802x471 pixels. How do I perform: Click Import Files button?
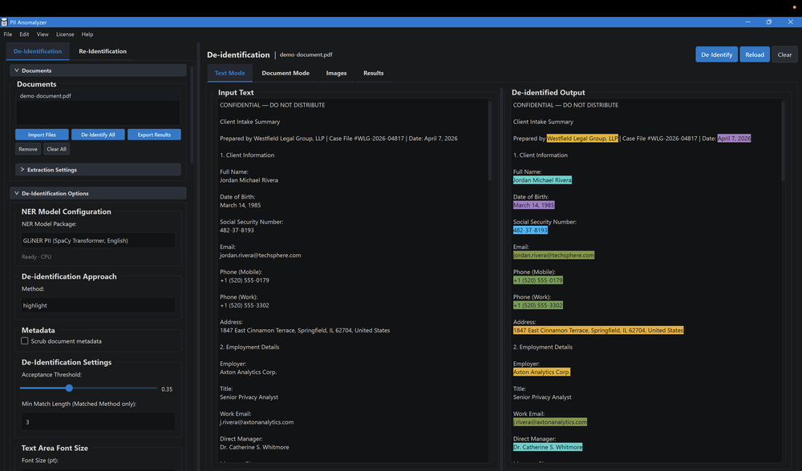[42, 135]
